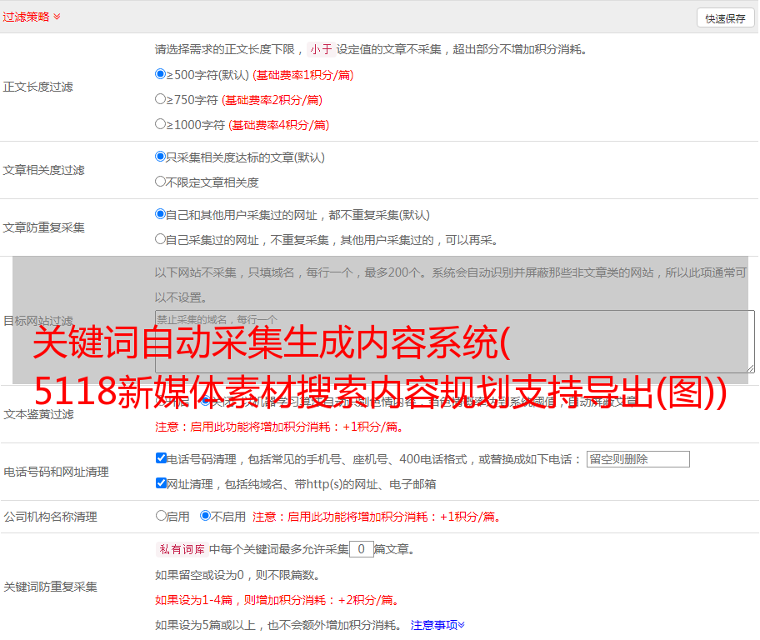Click the 电话号码和网址清理 row label
The width and height of the screenshot is (760, 640).
pyautogui.click(x=56, y=472)
